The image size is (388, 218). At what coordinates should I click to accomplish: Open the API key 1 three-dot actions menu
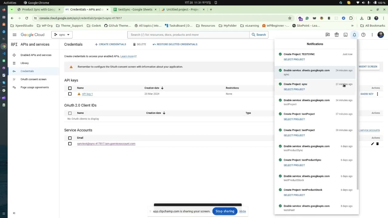coord(377,94)
